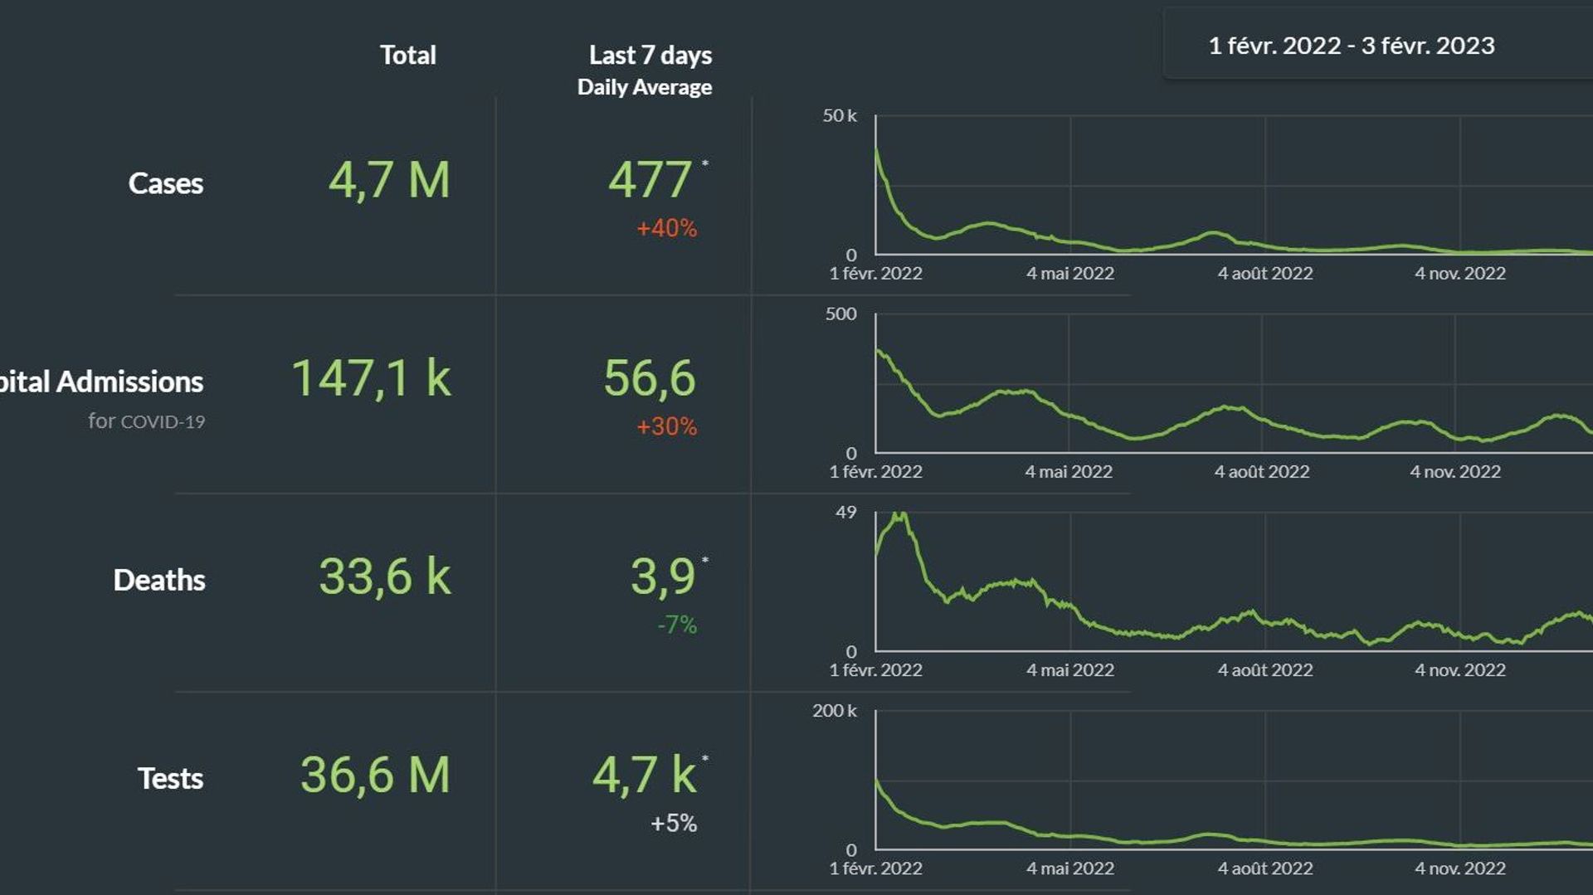Image resolution: width=1593 pixels, height=895 pixels.
Task: Select the Cases total 4,7 M value
Action: point(389,180)
